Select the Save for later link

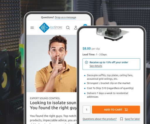[132, 119]
